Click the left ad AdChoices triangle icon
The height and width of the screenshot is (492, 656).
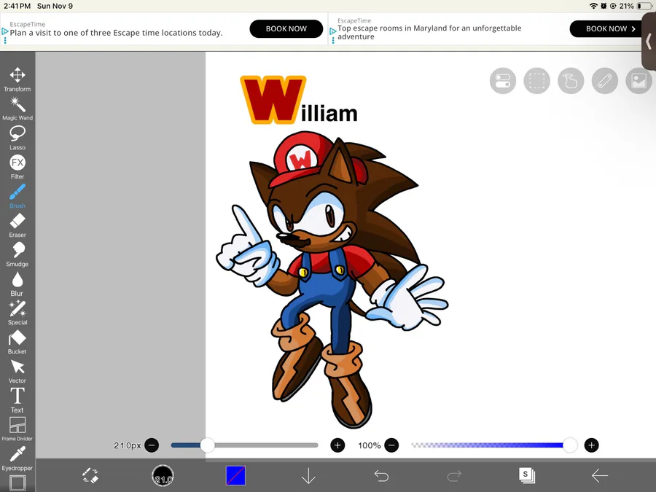click(5, 31)
